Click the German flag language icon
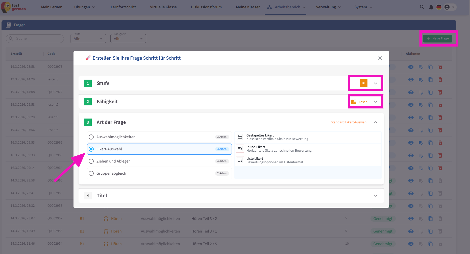This screenshot has height=254, width=470. click(x=439, y=7)
